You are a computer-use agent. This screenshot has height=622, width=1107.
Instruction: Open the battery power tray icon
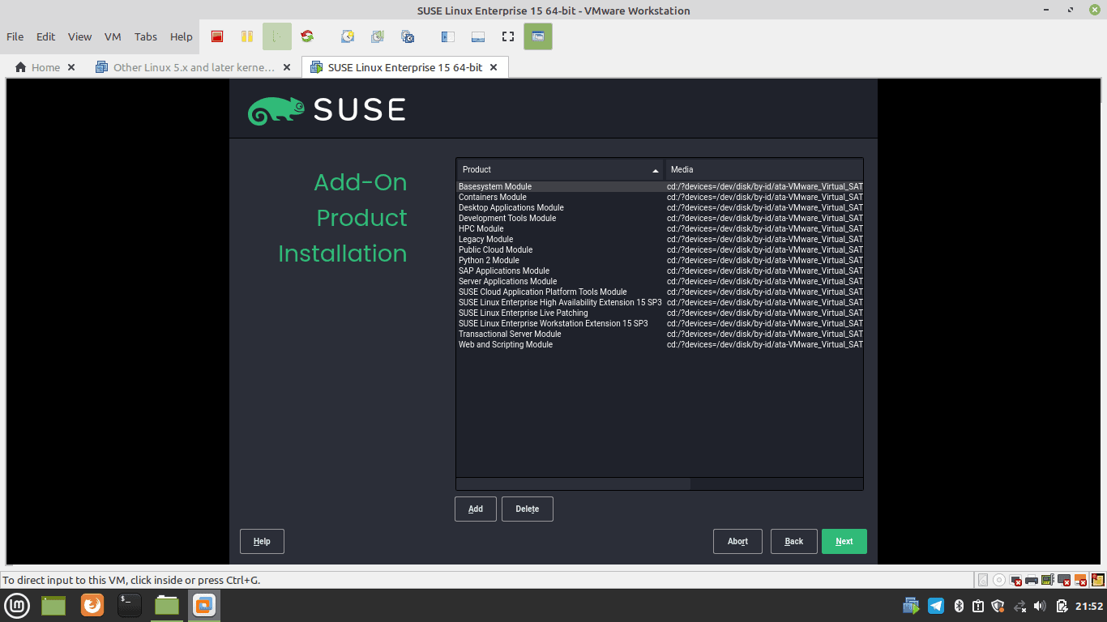point(1062,606)
